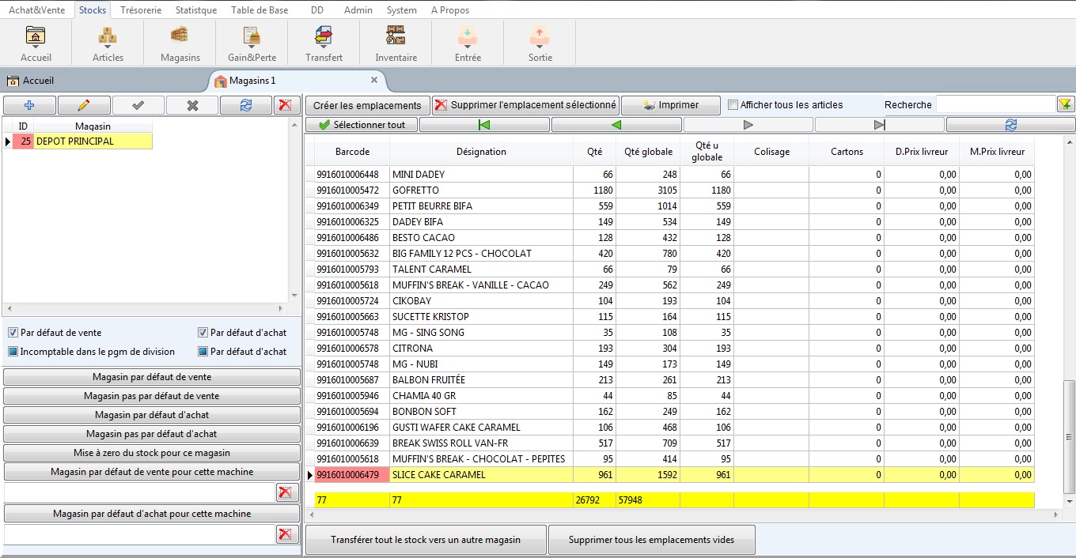Open the Trésorerie menu
The width and height of the screenshot is (1076, 558).
tap(141, 10)
